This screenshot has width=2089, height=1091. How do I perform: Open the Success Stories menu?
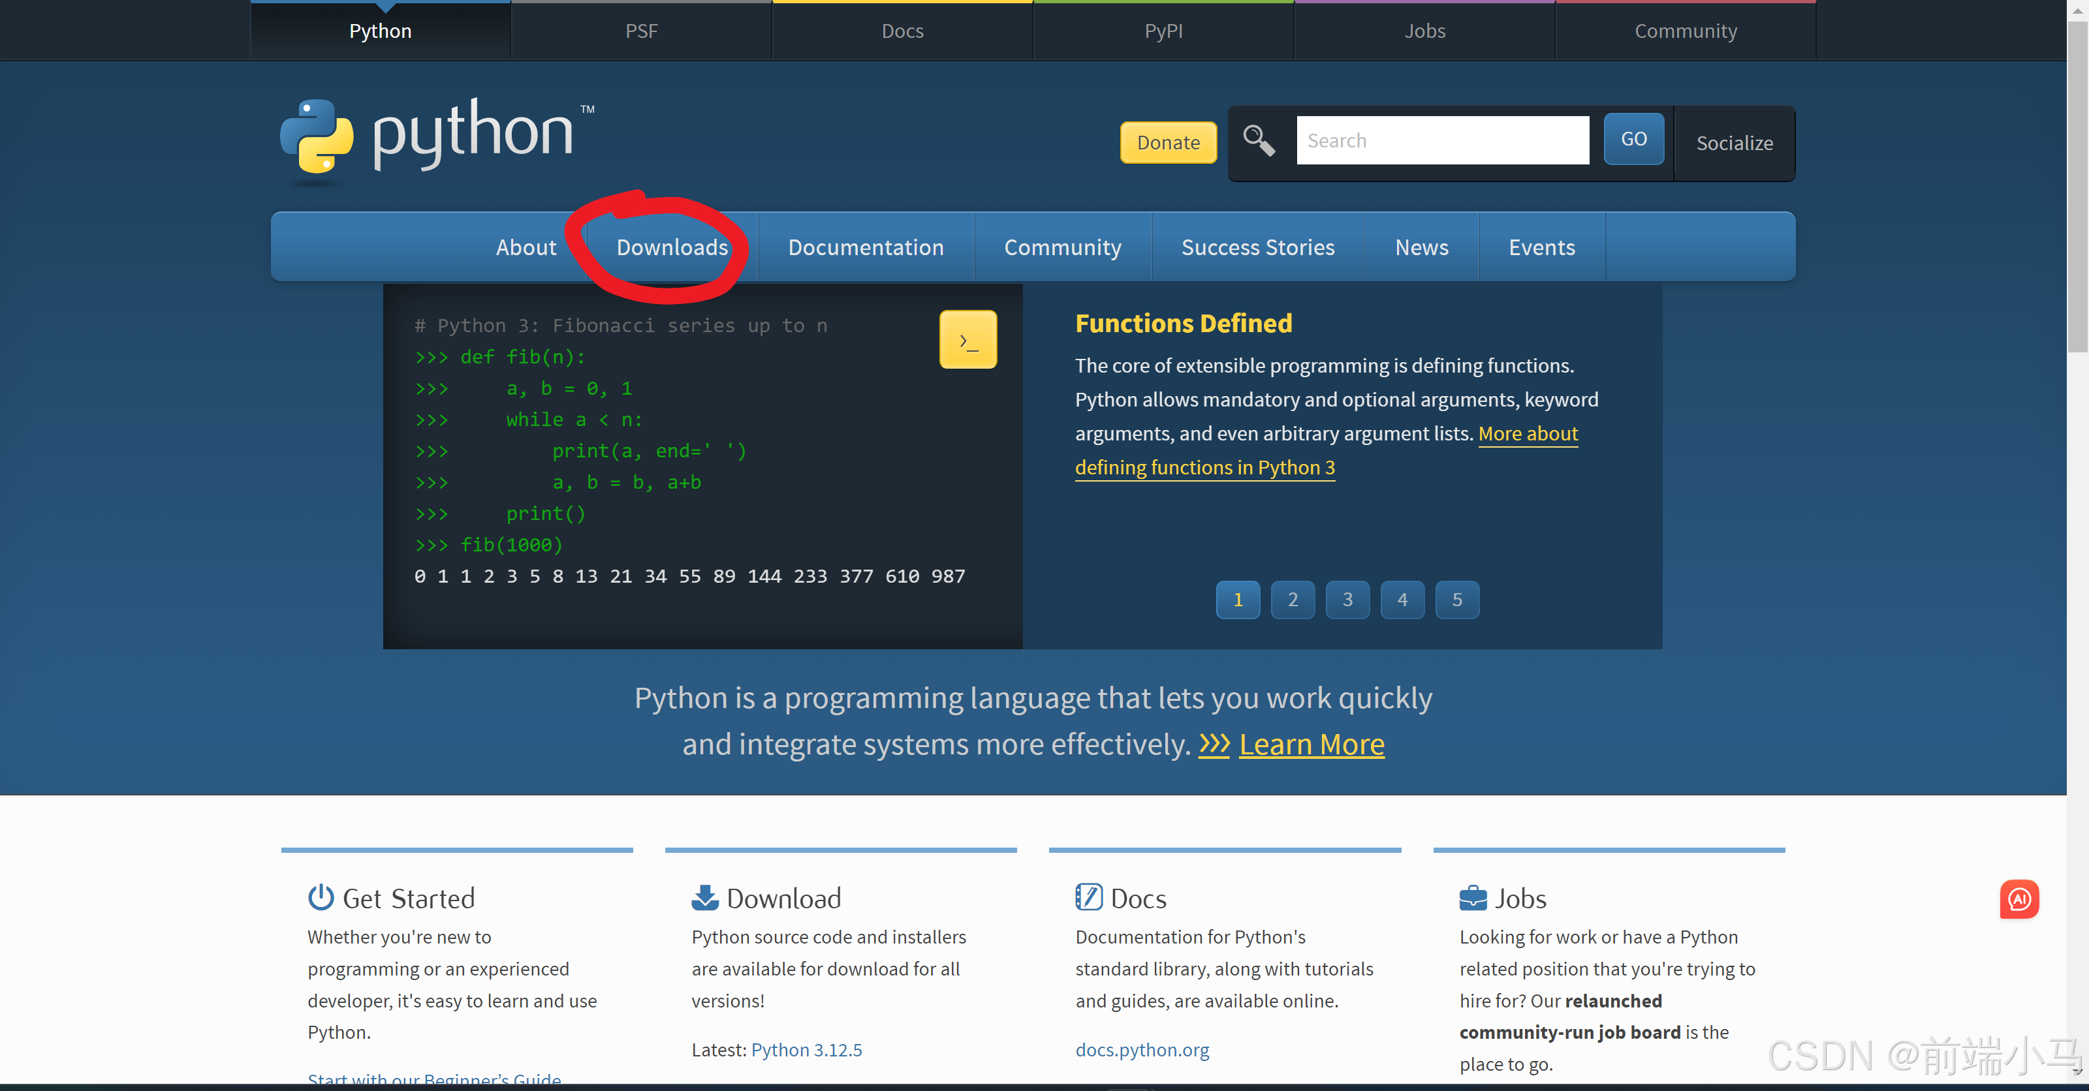tap(1258, 247)
